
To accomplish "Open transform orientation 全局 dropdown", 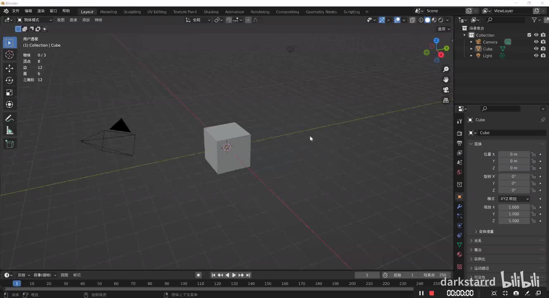I will [198, 20].
